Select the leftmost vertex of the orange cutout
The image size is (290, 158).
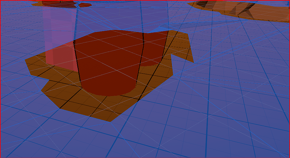coord(25,60)
